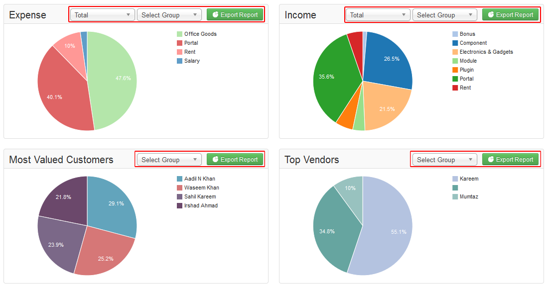Click Export Report in the Income panel
The height and width of the screenshot is (287, 548).
[510, 14]
